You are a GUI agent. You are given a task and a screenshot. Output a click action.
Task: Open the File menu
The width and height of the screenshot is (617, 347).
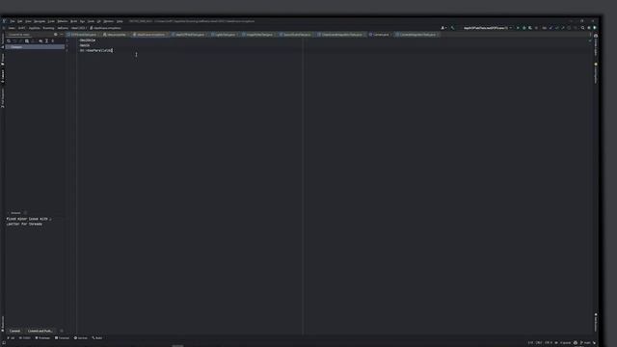click(x=13, y=21)
